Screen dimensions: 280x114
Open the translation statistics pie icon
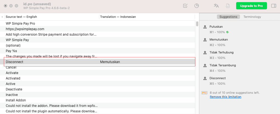click(197, 6)
